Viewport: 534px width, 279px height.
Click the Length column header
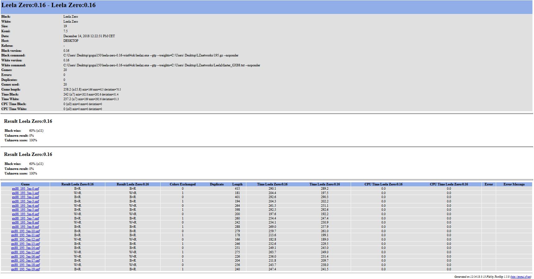click(237, 184)
